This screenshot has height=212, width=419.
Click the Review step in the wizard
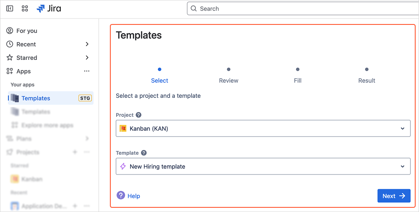tap(229, 80)
